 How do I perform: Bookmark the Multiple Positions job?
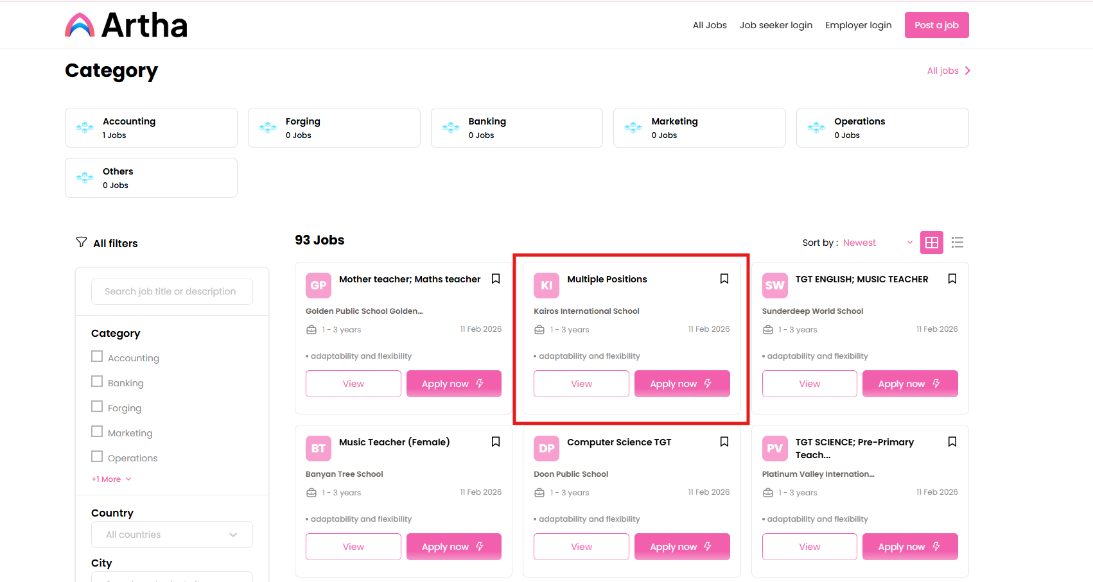(x=724, y=278)
